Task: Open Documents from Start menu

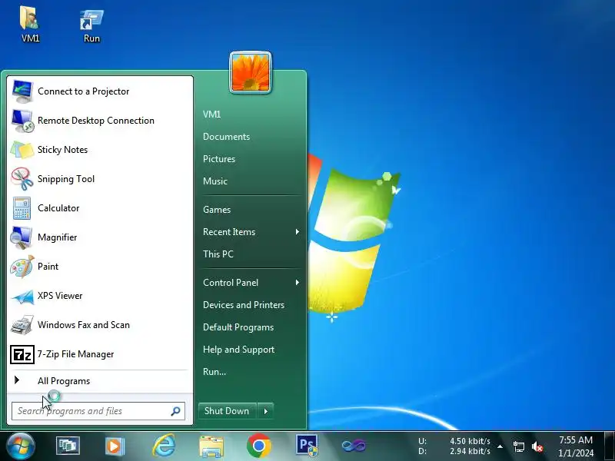Action: click(x=226, y=137)
